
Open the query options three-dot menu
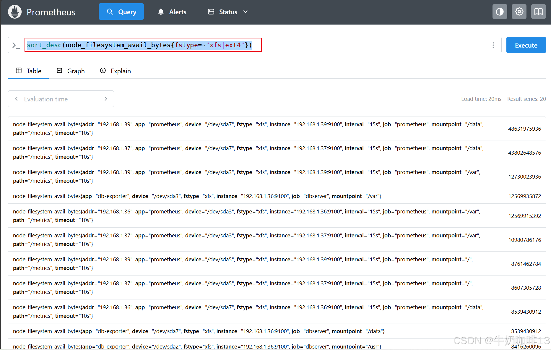coord(493,45)
